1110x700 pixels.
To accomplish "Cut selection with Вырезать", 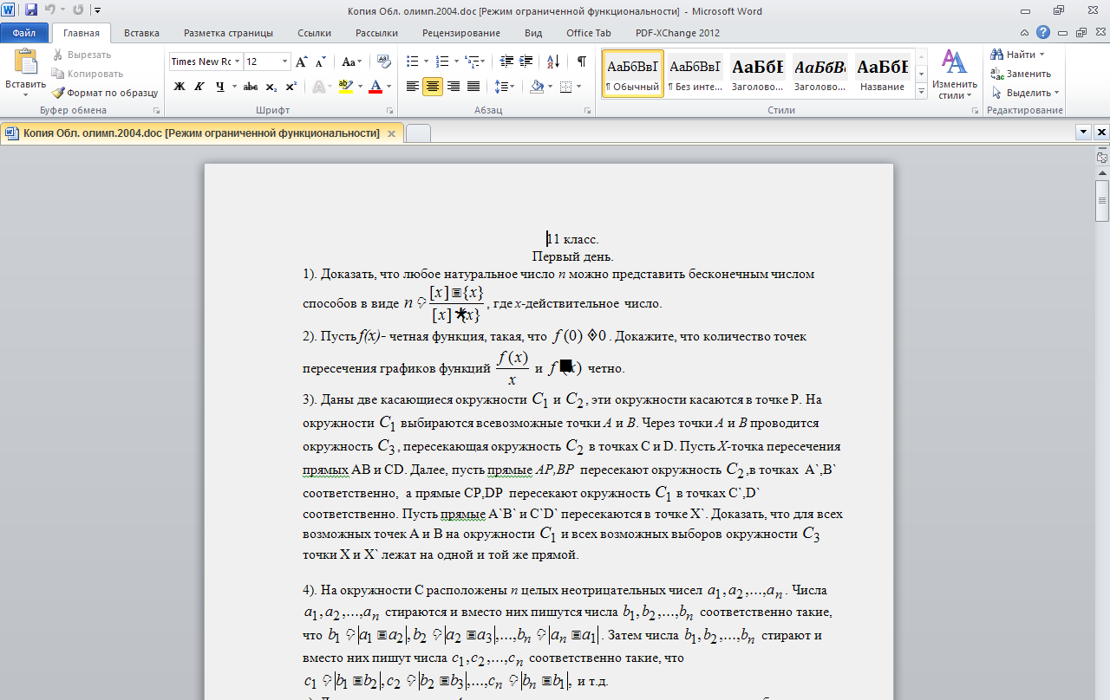I will pyautogui.click(x=81, y=55).
